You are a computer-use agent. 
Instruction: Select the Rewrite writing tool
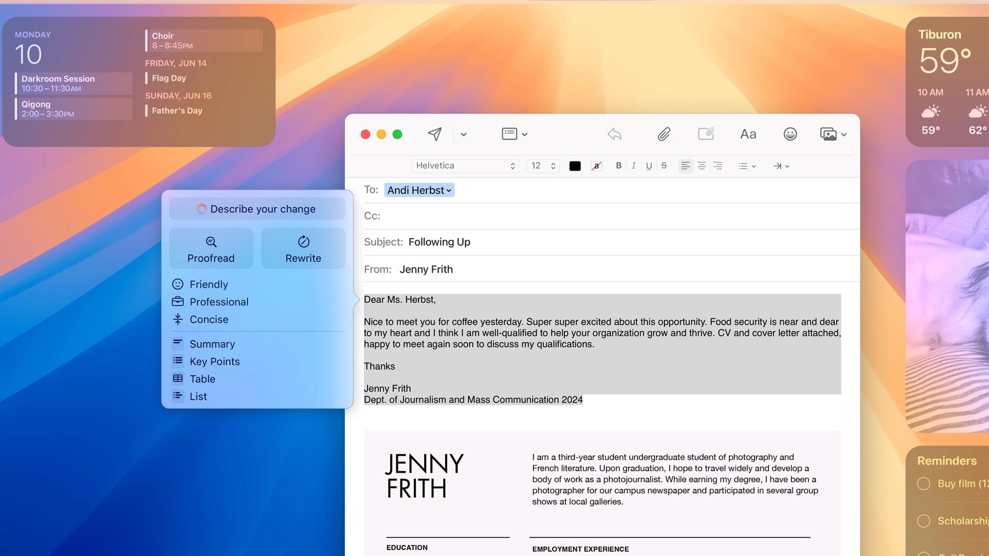click(x=303, y=248)
